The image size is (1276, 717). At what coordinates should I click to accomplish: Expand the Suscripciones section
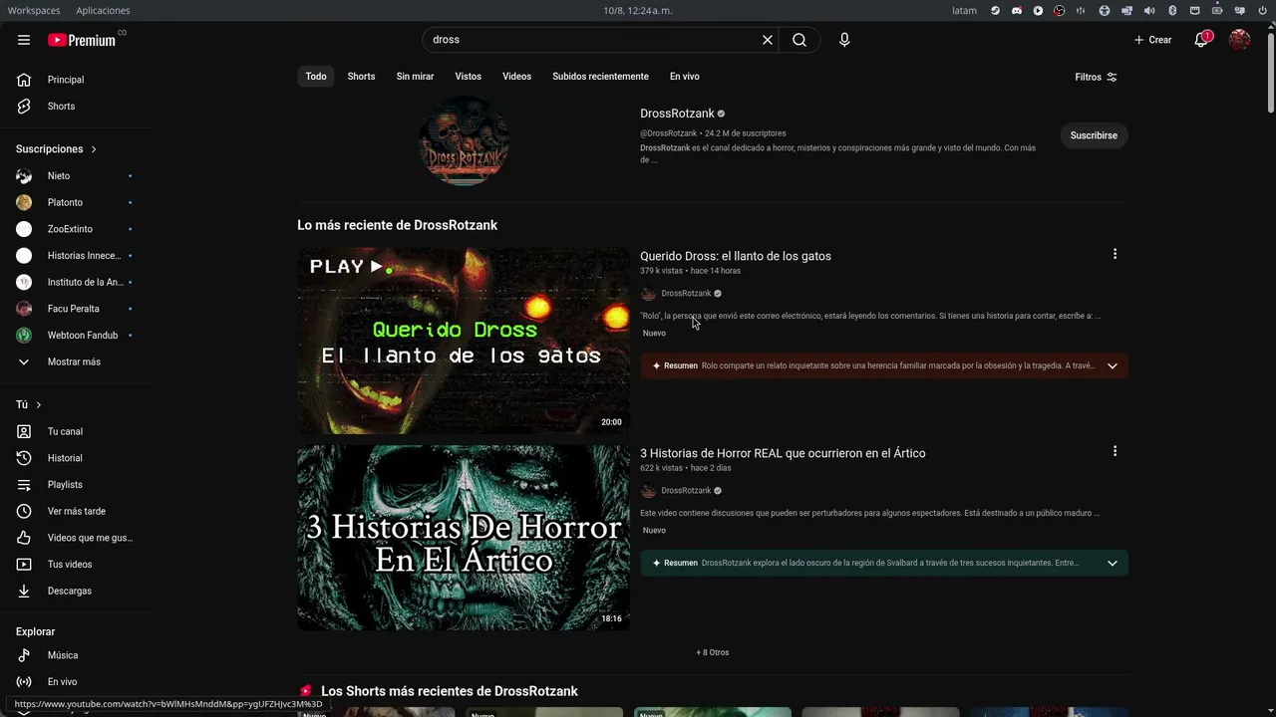(x=57, y=149)
